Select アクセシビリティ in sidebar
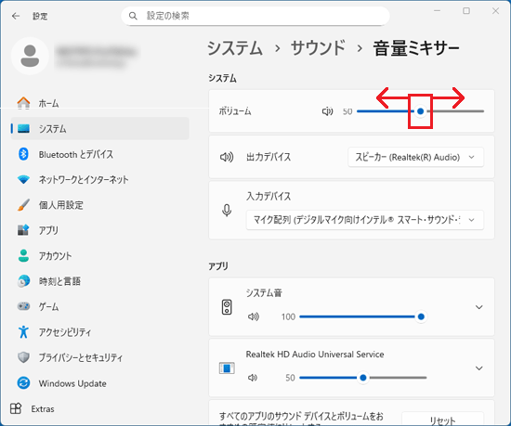 pos(100,331)
